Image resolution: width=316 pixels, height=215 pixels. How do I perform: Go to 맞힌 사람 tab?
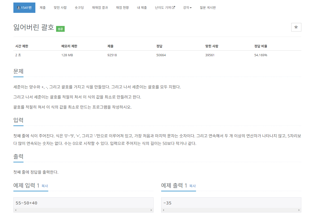pos(60,8)
